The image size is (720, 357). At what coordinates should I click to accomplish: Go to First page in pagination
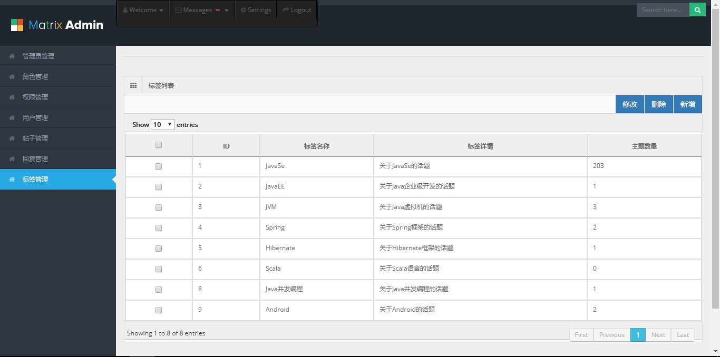(x=581, y=335)
